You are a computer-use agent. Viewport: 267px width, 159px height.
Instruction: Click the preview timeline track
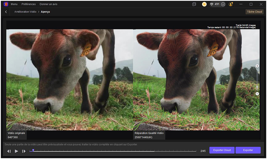pyautogui.click(x=112, y=151)
